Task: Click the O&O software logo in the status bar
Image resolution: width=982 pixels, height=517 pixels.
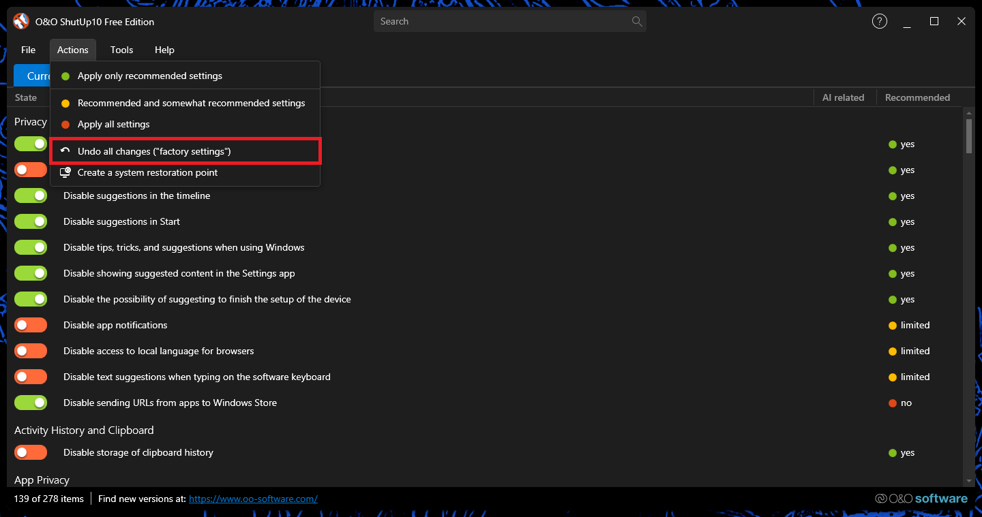Action: pyautogui.click(x=921, y=499)
